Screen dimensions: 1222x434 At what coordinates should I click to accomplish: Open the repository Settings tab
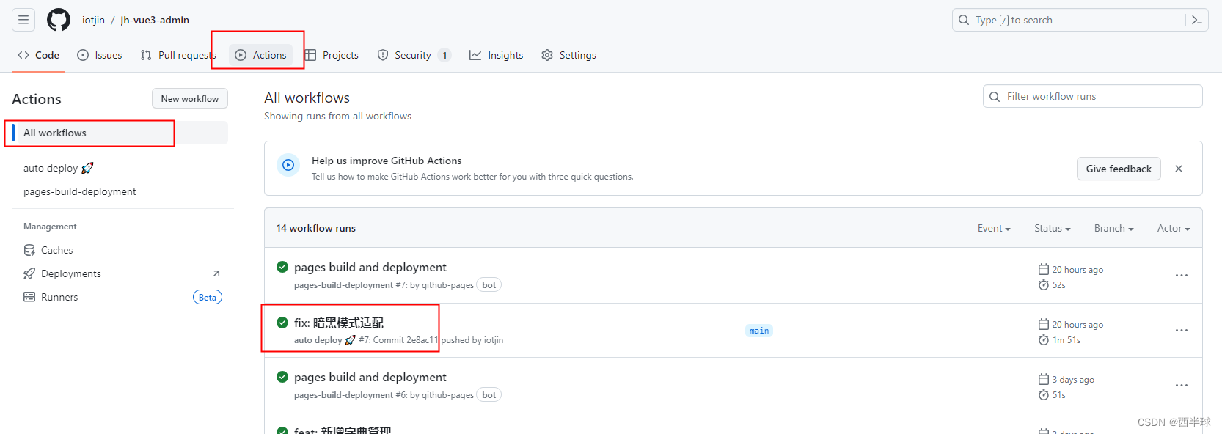coord(568,55)
